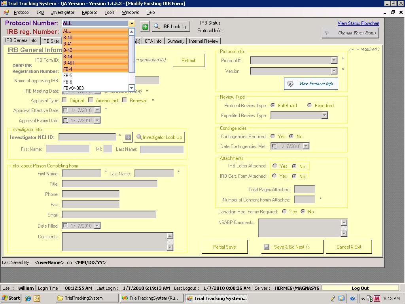This screenshot has height=304, width=405.
Task: Open TrialTrackingSystem folder taskbar item
Action: click(87, 298)
